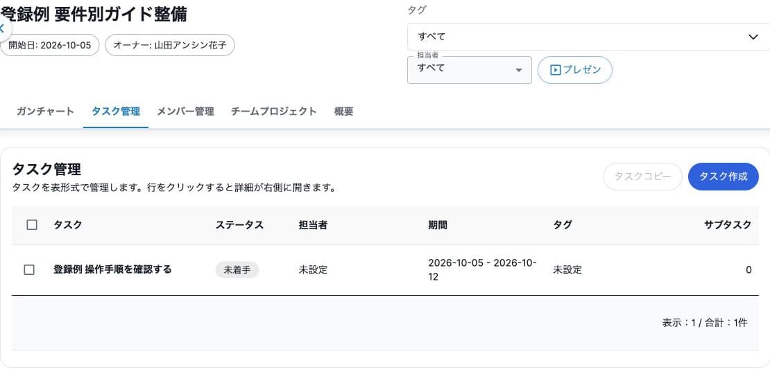Viewport: 770px width, 374px height.
Task: Click the ステータス column header
Action: click(239, 225)
